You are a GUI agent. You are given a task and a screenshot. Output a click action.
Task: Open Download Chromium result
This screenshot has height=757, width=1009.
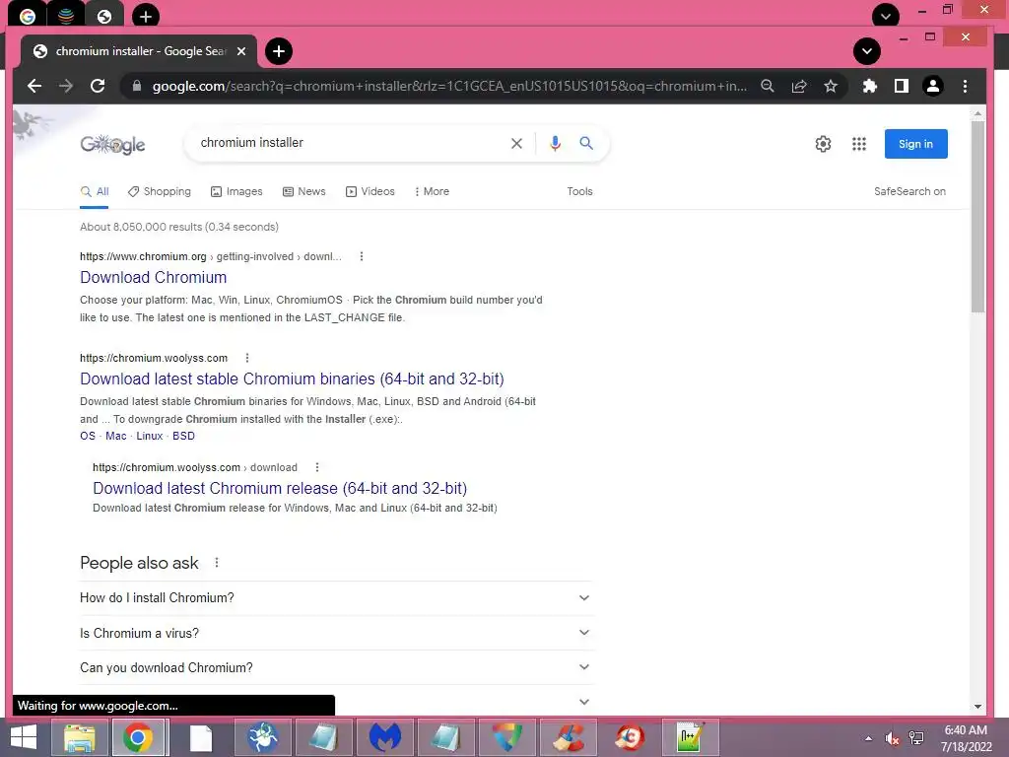pyautogui.click(x=153, y=277)
